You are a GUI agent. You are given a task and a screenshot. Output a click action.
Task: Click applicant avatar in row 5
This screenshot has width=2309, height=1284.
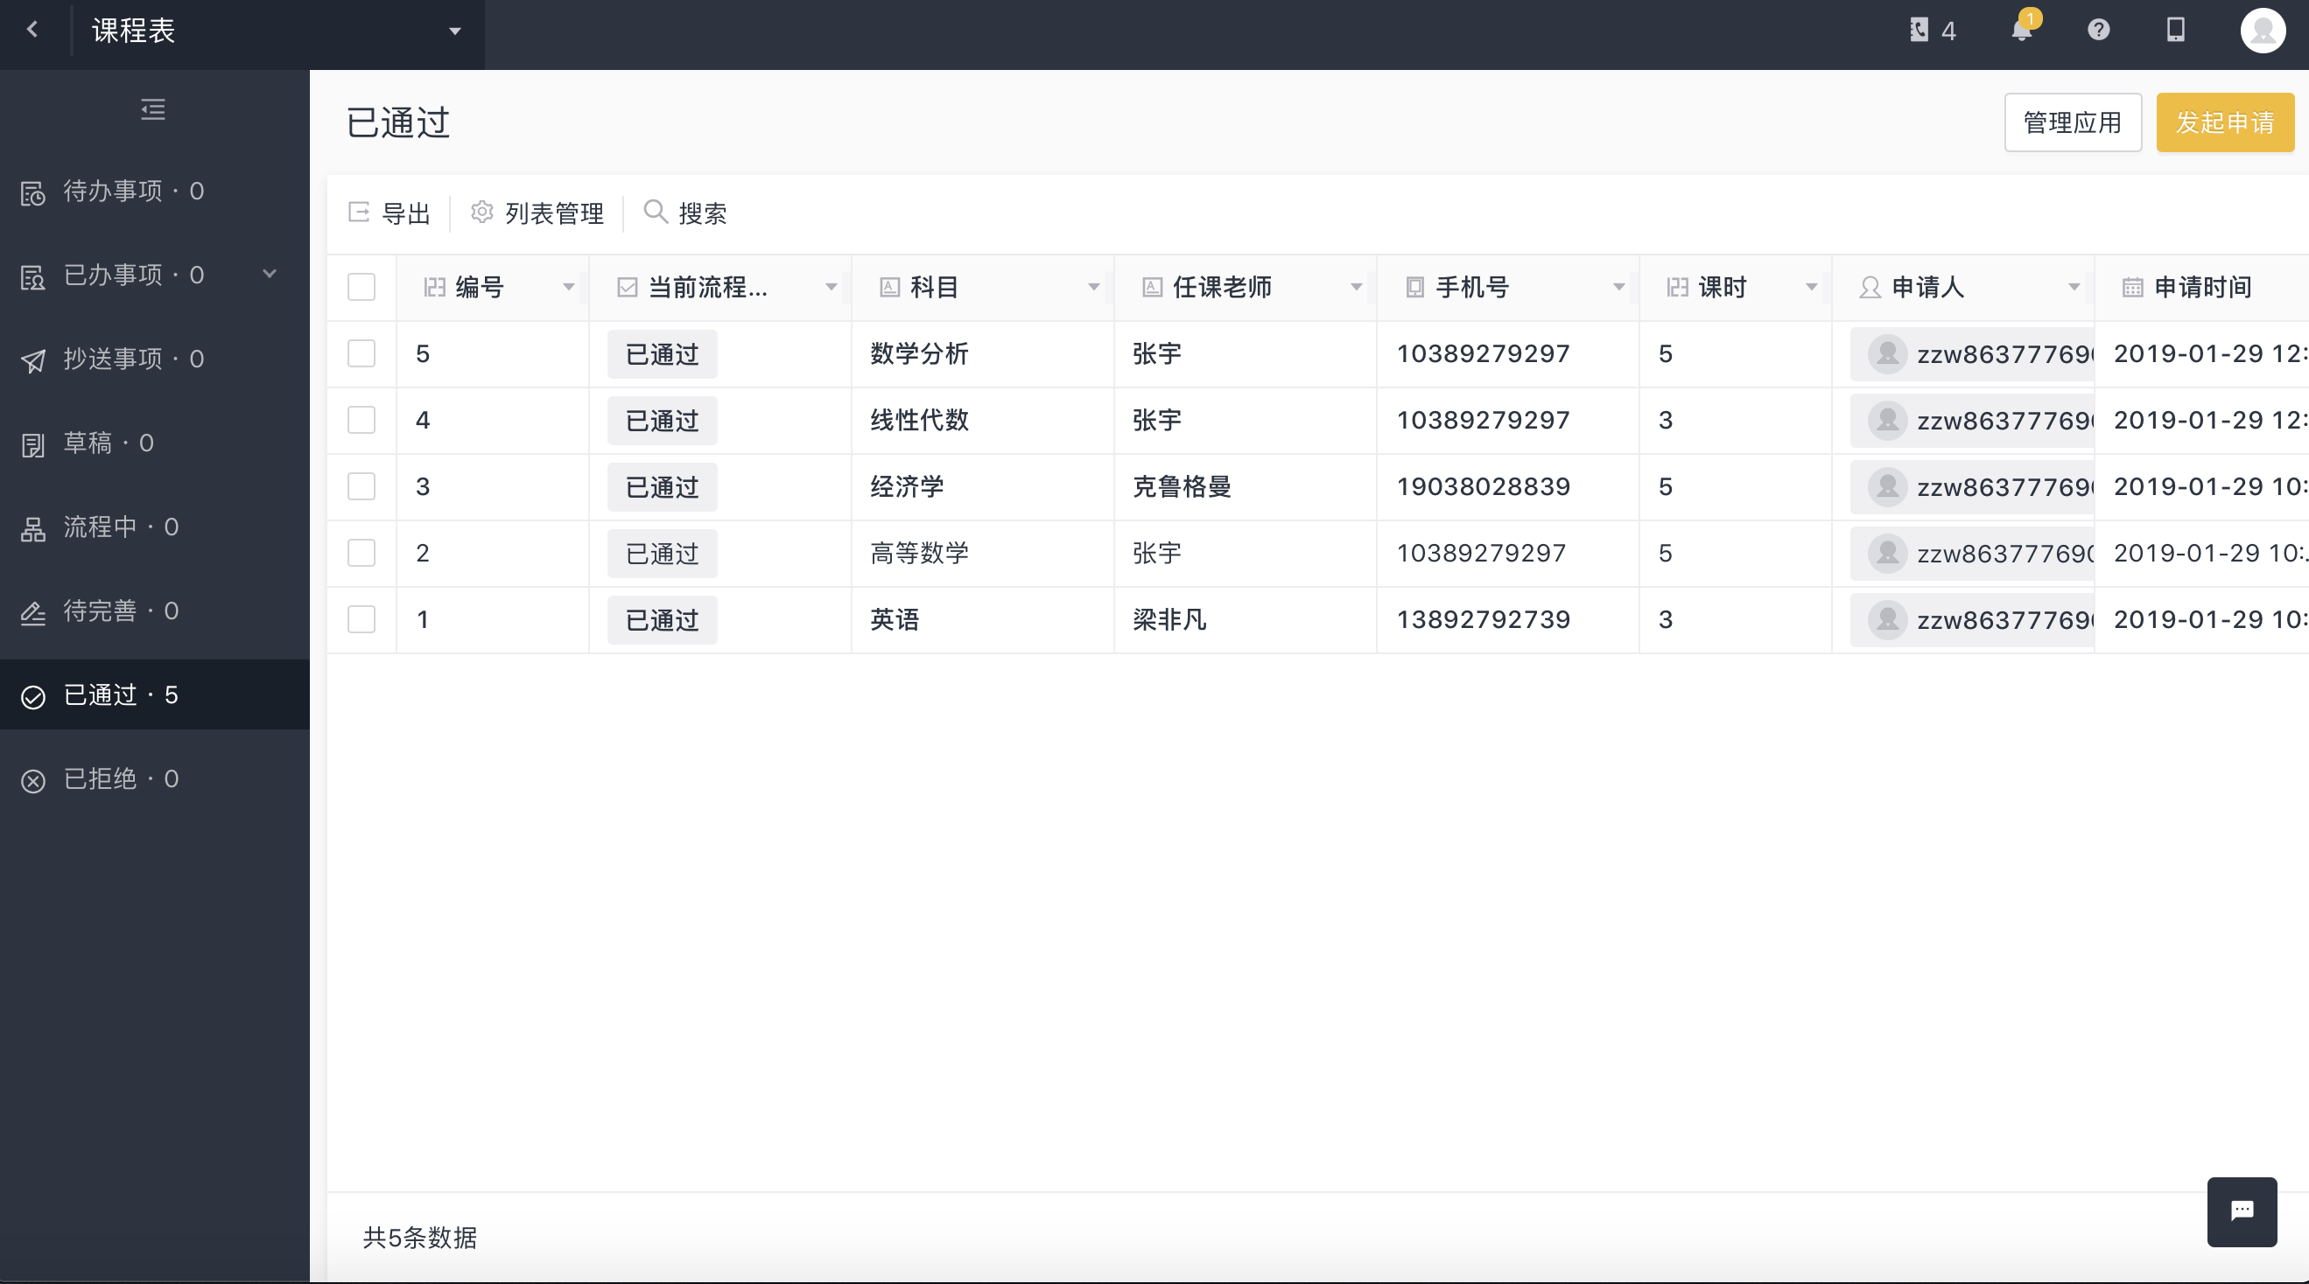click(1887, 354)
